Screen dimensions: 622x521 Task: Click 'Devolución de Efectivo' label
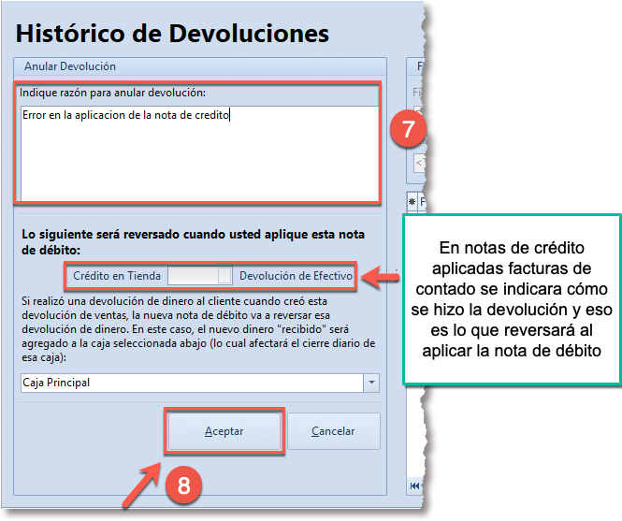tap(296, 276)
